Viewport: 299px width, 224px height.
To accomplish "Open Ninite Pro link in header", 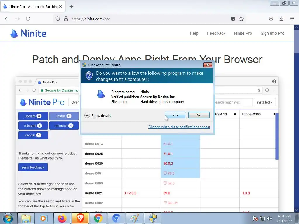I will pyautogui.click(x=243, y=33).
